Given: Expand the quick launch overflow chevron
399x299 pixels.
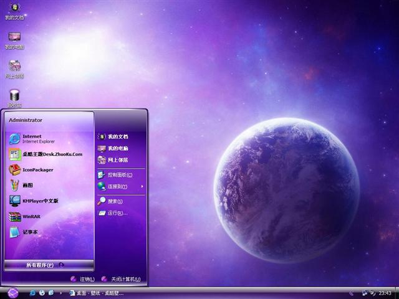Looking at the screenshot, I should [60, 293].
